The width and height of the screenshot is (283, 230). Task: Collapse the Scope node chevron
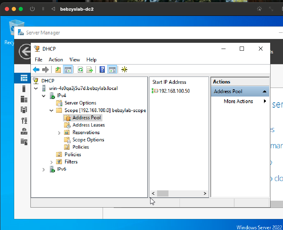(x=52, y=111)
